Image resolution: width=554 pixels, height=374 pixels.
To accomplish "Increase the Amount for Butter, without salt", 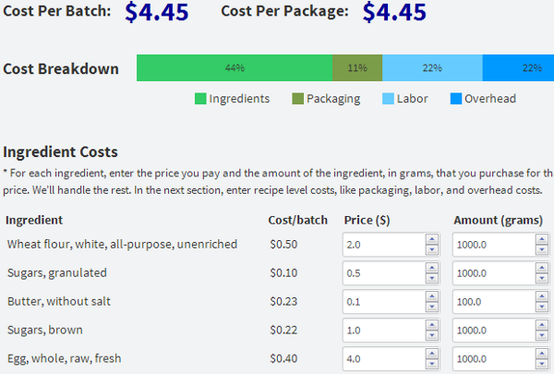I will pos(542,296).
